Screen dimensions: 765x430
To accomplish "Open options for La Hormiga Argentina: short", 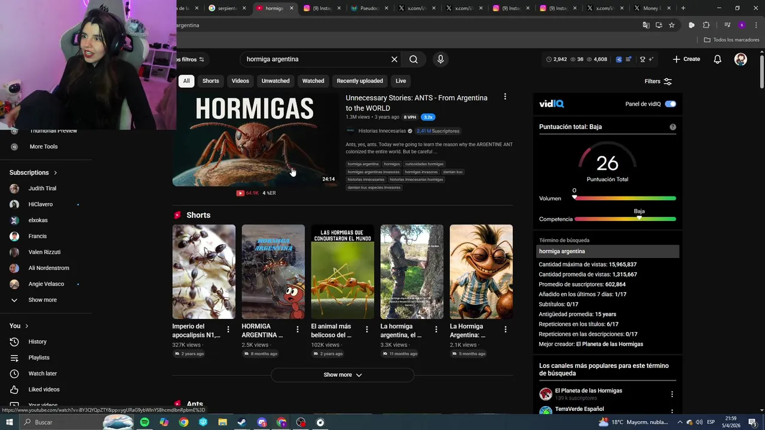I will click(506, 330).
